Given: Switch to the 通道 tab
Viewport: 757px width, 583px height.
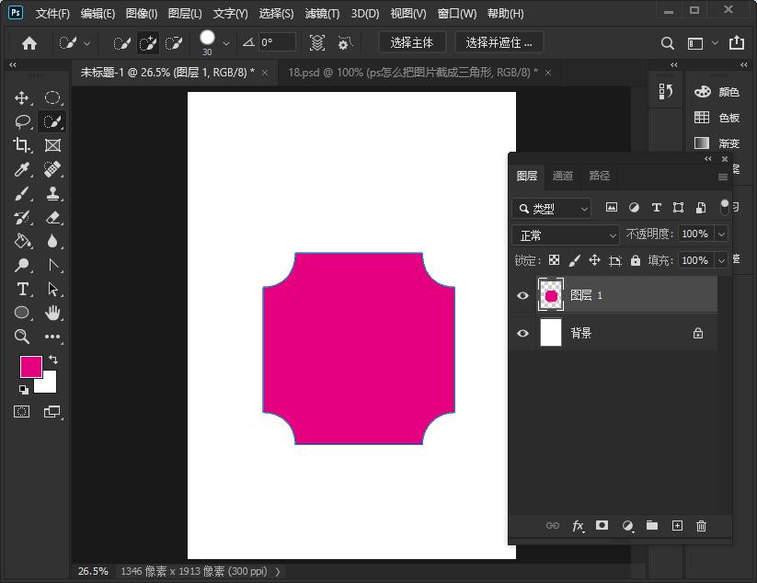Looking at the screenshot, I should (563, 176).
